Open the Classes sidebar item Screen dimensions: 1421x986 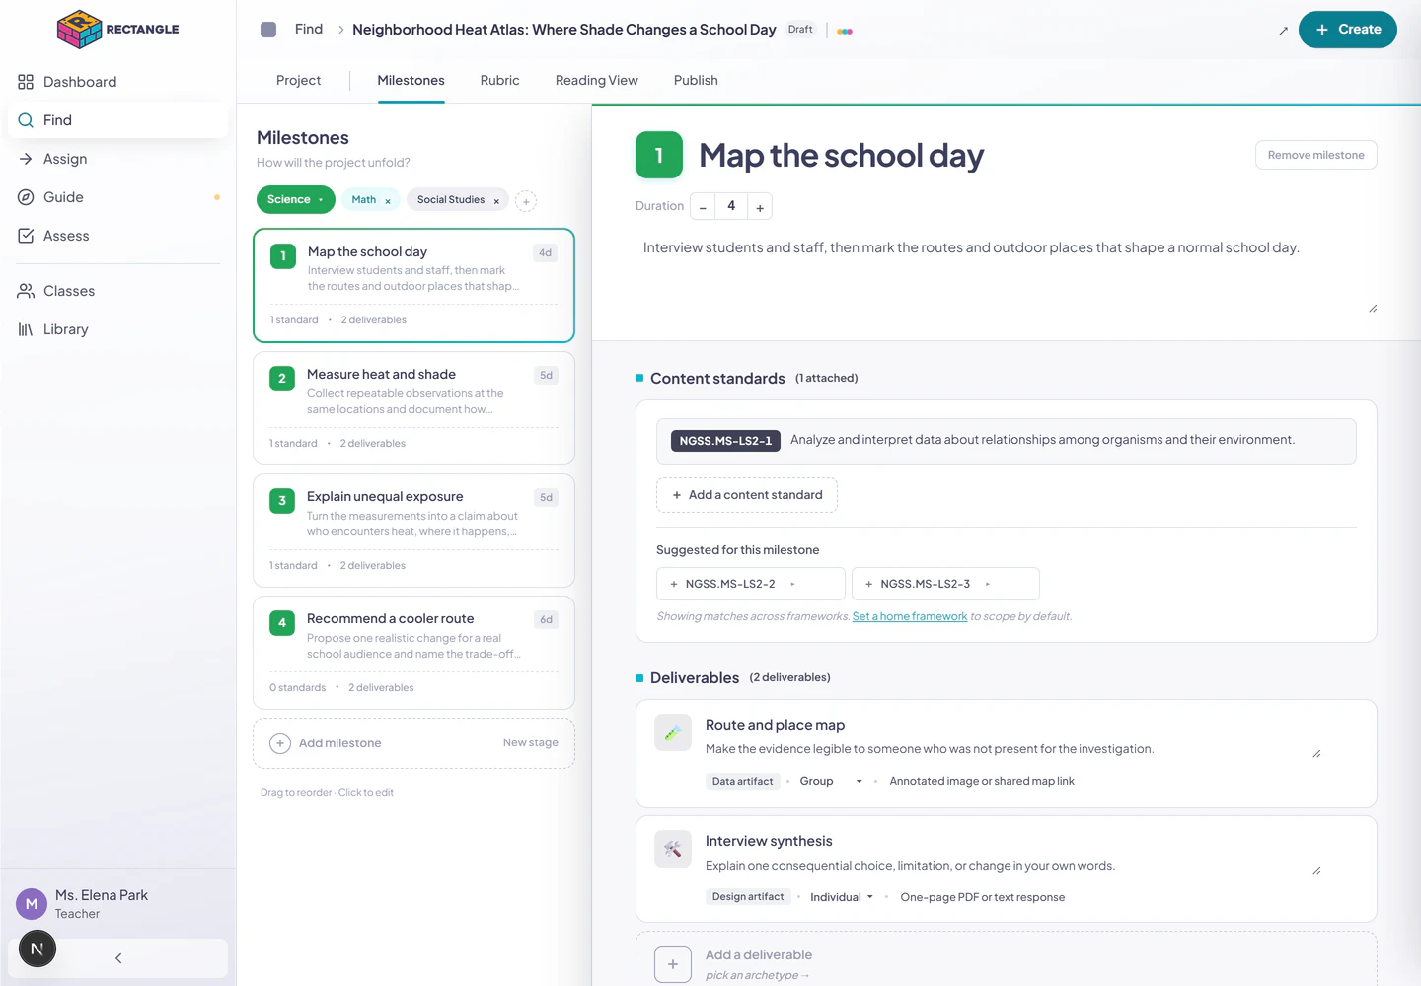[x=117, y=291]
